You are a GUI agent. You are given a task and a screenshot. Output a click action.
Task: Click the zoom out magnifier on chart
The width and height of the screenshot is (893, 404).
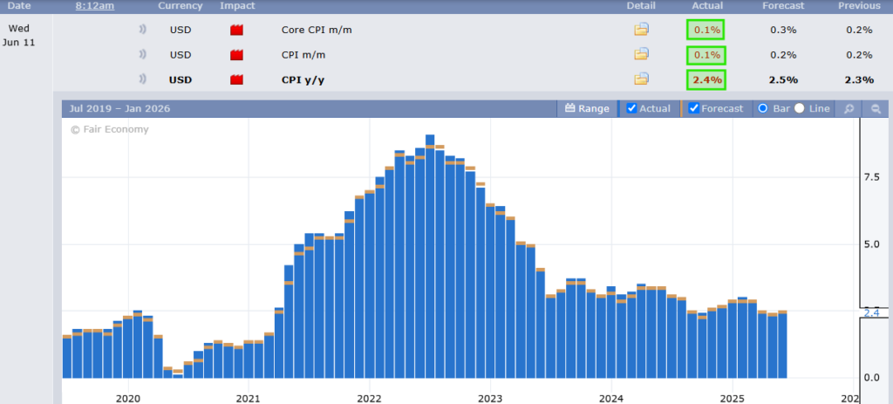click(x=876, y=109)
